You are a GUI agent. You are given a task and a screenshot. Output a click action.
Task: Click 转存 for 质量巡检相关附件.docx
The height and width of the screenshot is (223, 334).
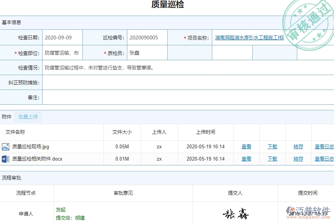298,159
